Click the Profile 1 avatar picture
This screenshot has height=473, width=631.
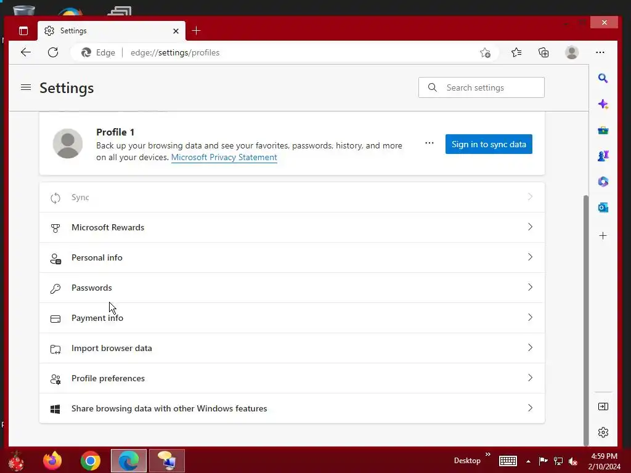[68, 144]
